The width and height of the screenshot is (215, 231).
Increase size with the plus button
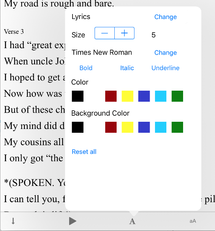[x=124, y=33]
